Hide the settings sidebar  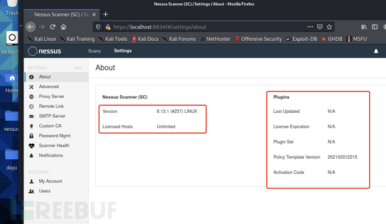pos(78,68)
